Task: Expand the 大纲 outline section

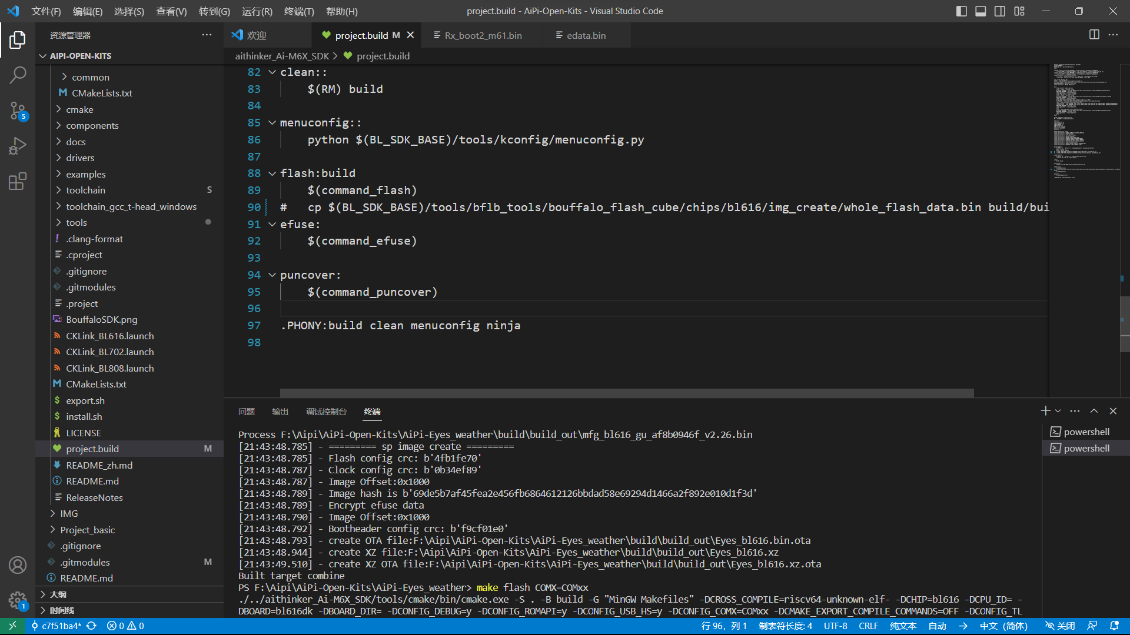Action: [x=129, y=594]
